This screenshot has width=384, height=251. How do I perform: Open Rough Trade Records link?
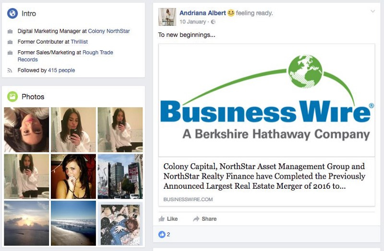(65, 56)
